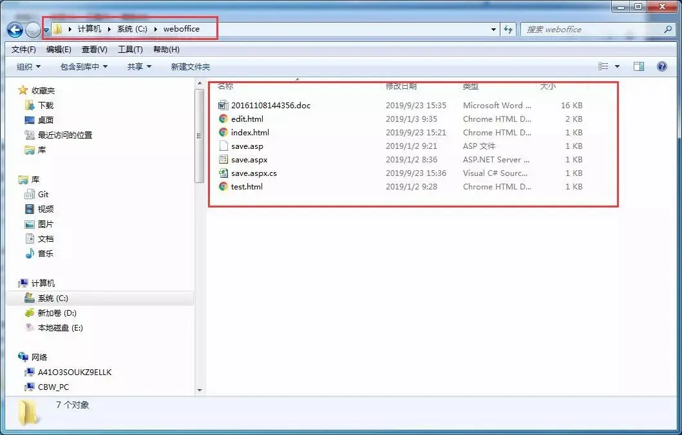682x435 pixels.
Task: Select the 视频 library
Action: point(46,209)
